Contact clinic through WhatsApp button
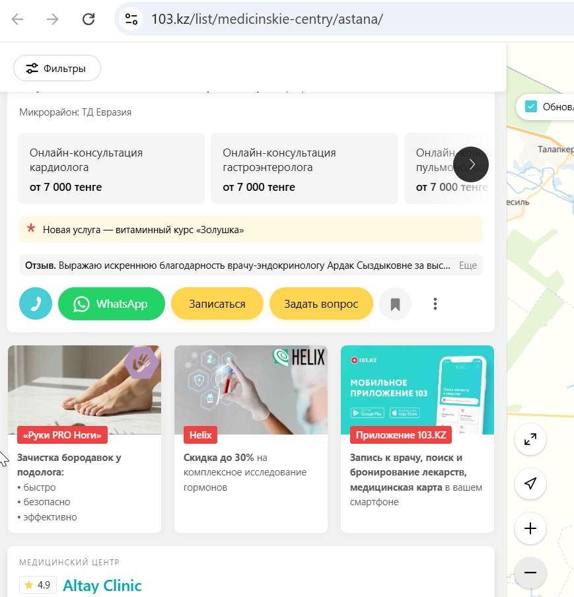The image size is (574, 597). click(111, 304)
